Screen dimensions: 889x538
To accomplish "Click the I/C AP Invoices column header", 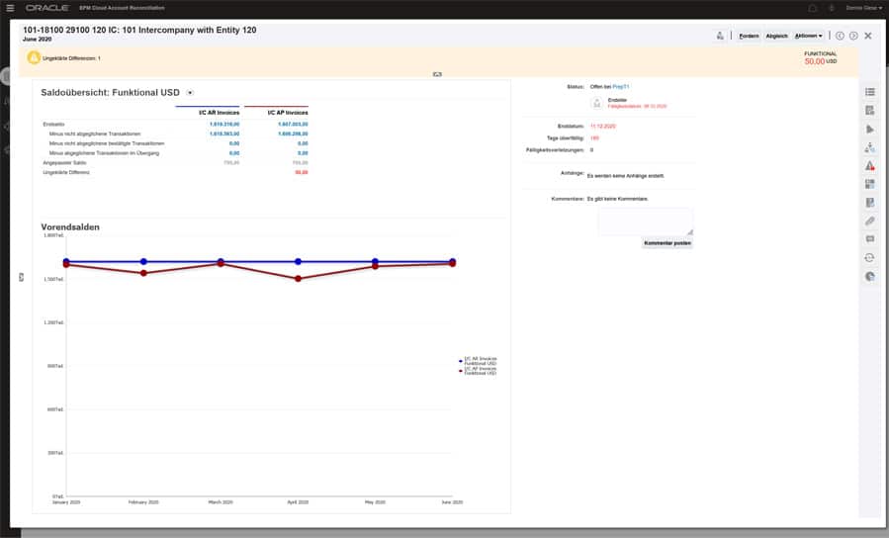I will point(288,113).
